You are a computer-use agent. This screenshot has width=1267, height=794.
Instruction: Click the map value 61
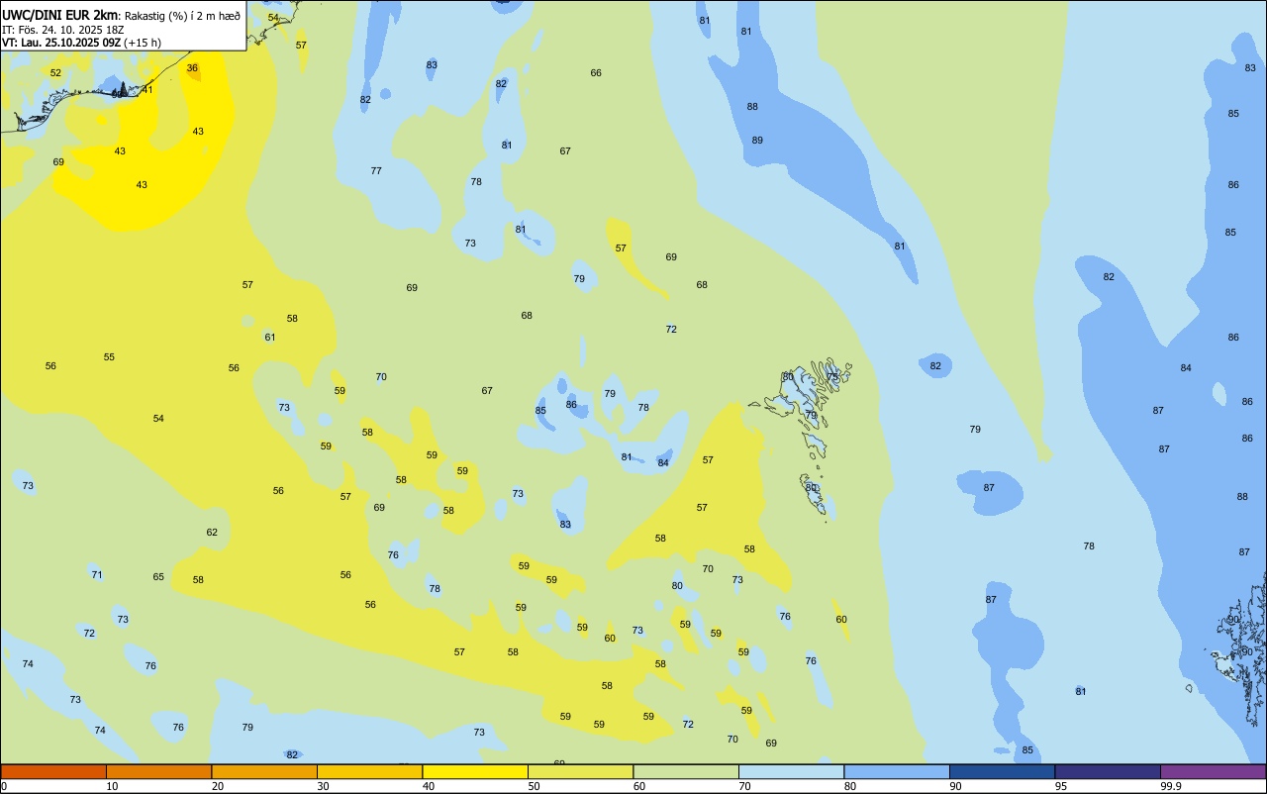pos(269,337)
